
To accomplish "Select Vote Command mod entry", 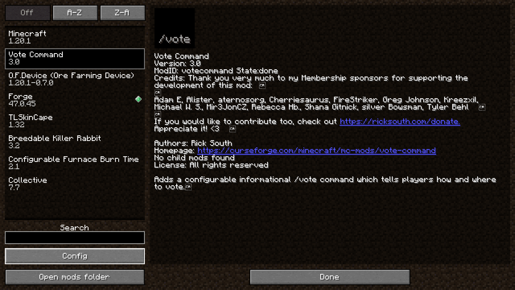I will (75, 58).
